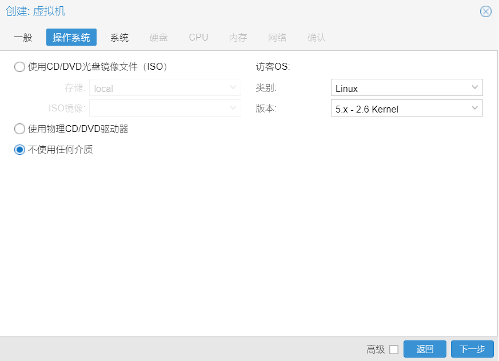
Task: Jump to the 确认 tab
Action: (x=316, y=38)
